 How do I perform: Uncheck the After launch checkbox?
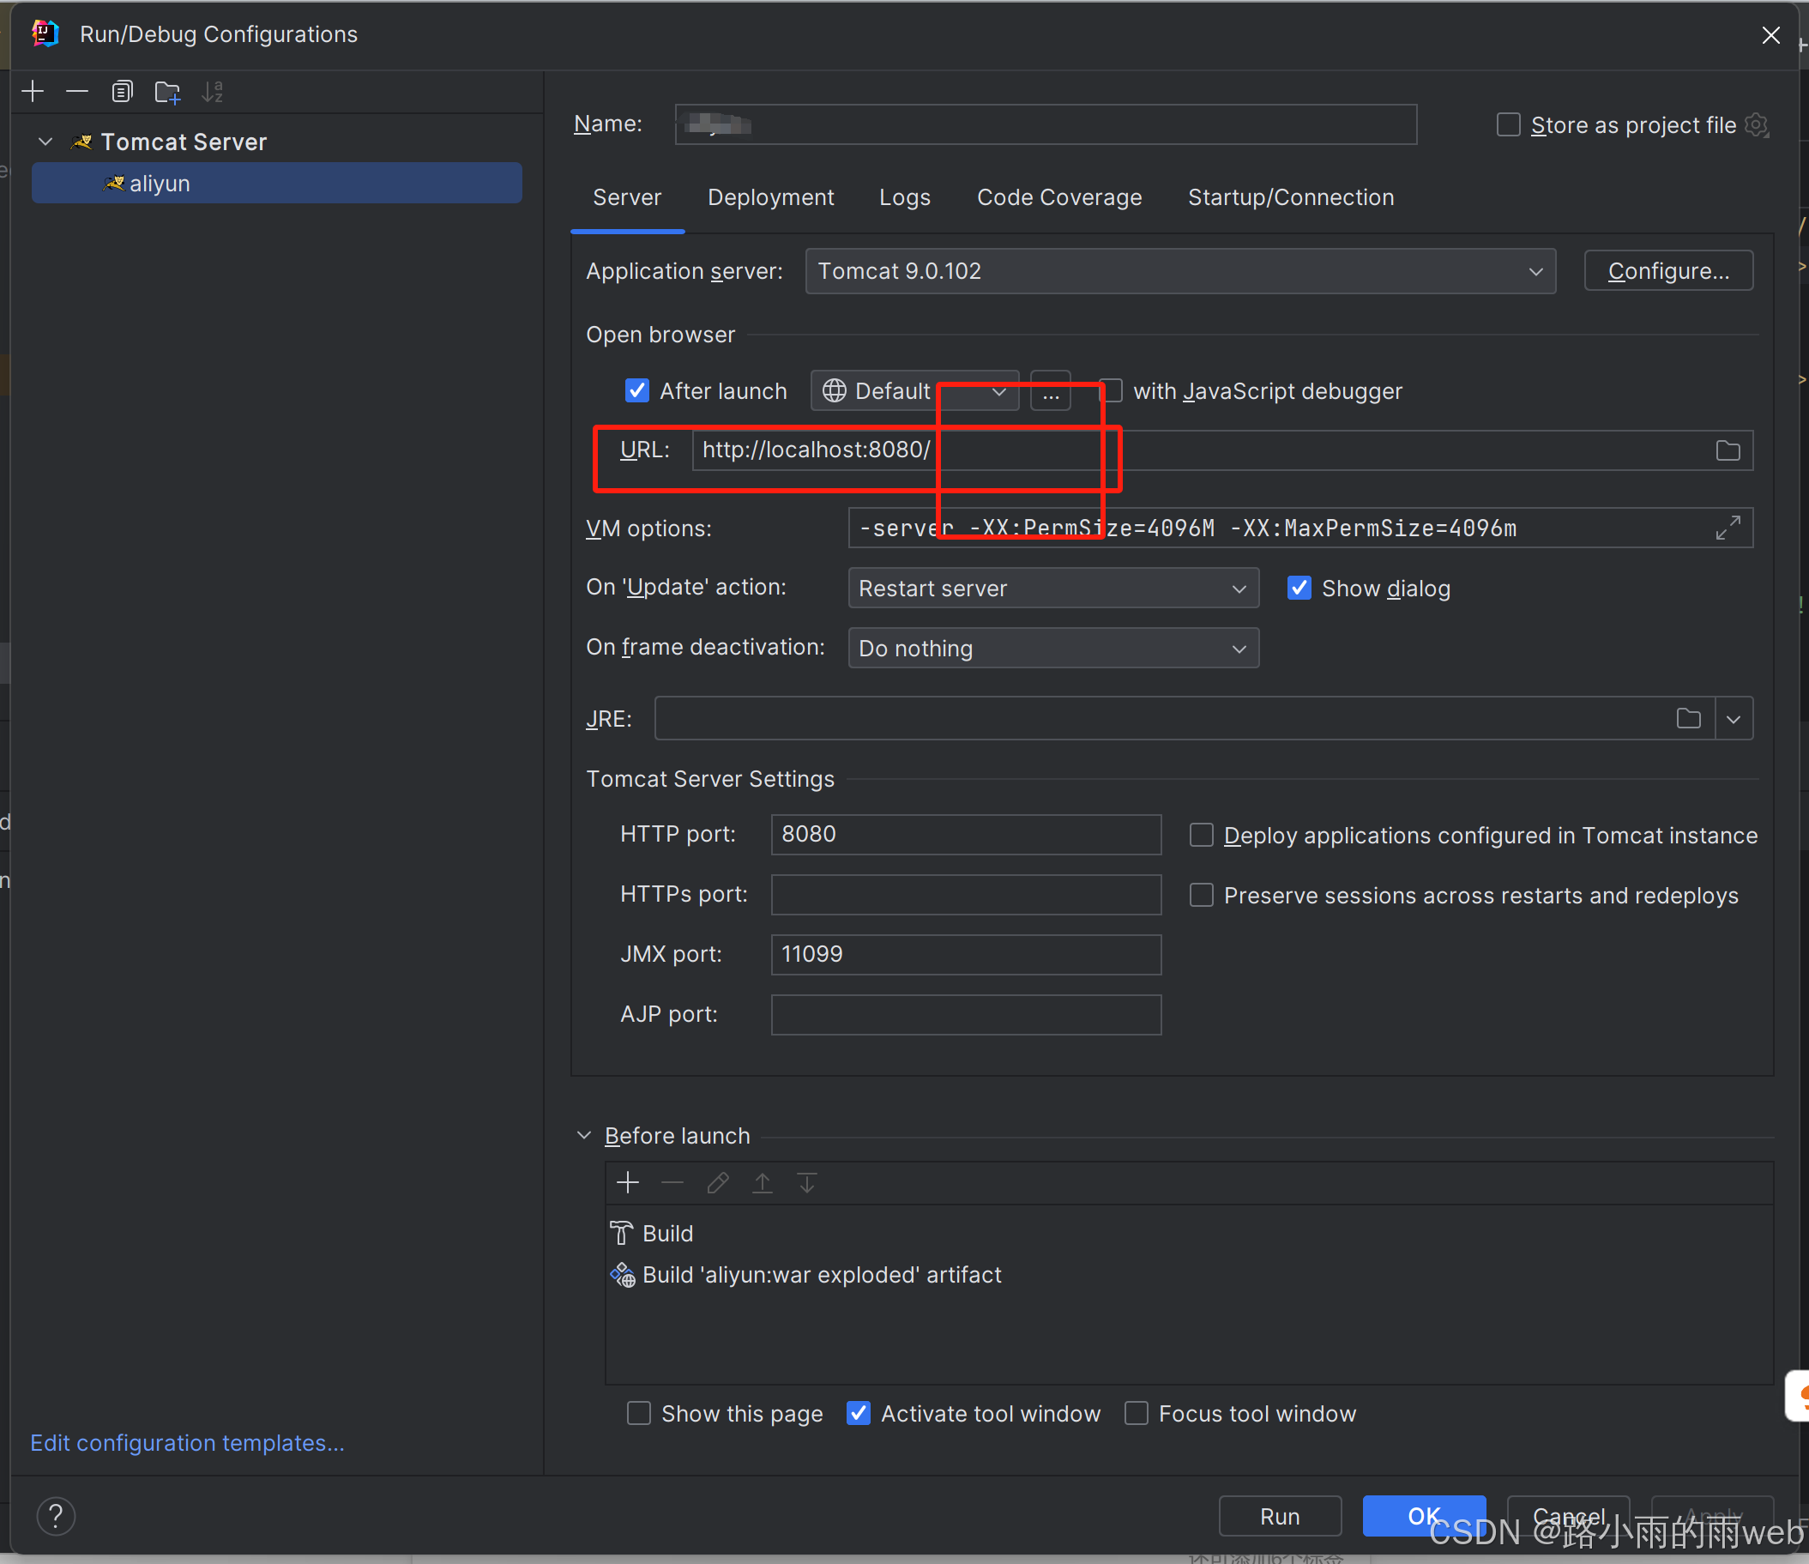637,391
